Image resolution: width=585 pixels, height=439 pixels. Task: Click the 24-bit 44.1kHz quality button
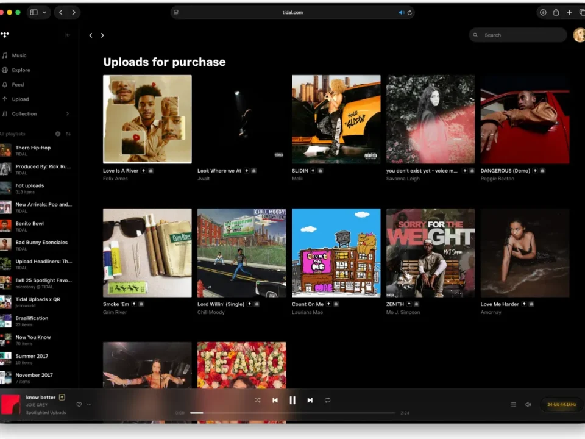[561, 405]
